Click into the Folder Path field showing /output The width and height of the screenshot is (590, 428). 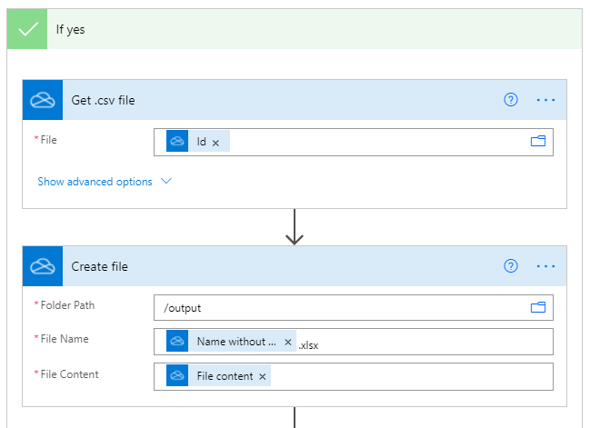point(336,308)
